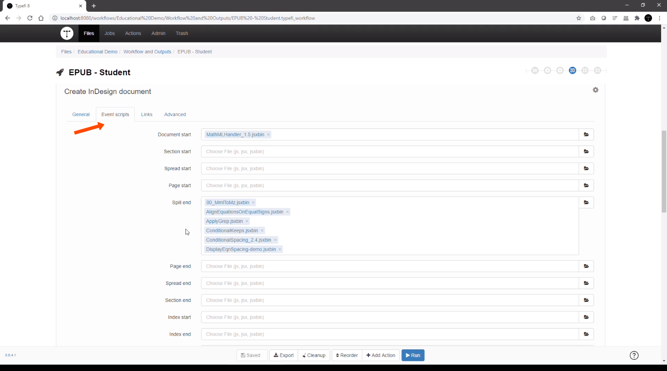Reload the page in the browser
Screen dimensions: 667x371
click(x=30, y=18)
